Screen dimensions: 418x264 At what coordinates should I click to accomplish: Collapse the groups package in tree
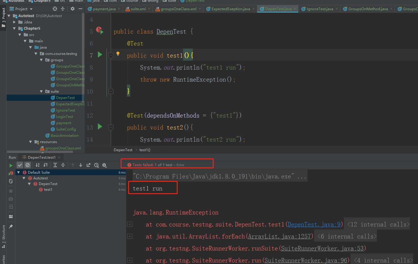coord(41,60)
